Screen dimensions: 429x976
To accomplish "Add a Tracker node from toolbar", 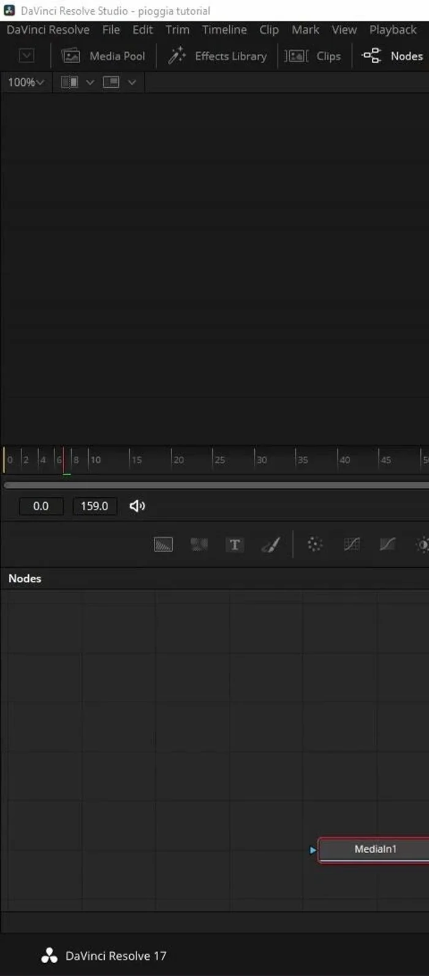I will tap(314, 544).
